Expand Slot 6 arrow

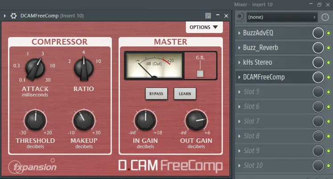[x=239, y=107]
